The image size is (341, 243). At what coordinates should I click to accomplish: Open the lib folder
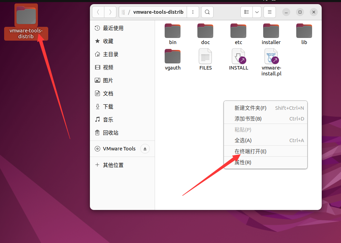point(304,34)
